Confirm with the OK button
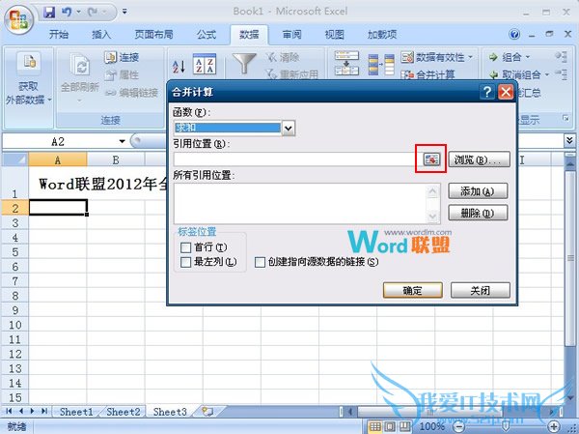Viewport: 579px width, 434px height. (x=413, y=290)
